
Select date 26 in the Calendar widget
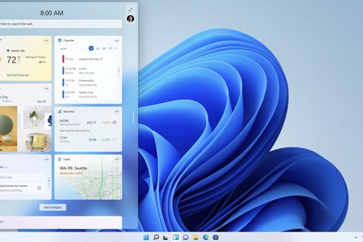pos(104,48)
